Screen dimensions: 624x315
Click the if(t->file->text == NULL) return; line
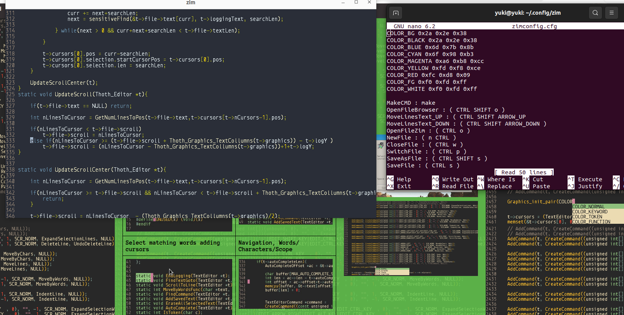[x=81, y=106]
